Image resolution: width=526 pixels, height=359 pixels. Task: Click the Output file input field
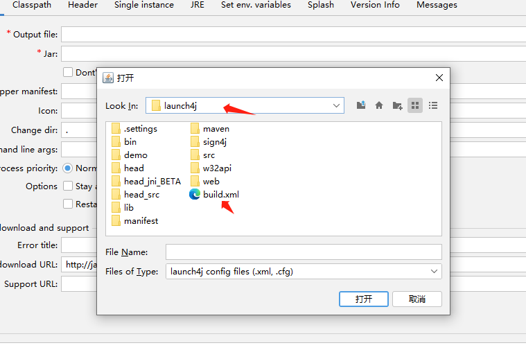[x=294, y=35]
